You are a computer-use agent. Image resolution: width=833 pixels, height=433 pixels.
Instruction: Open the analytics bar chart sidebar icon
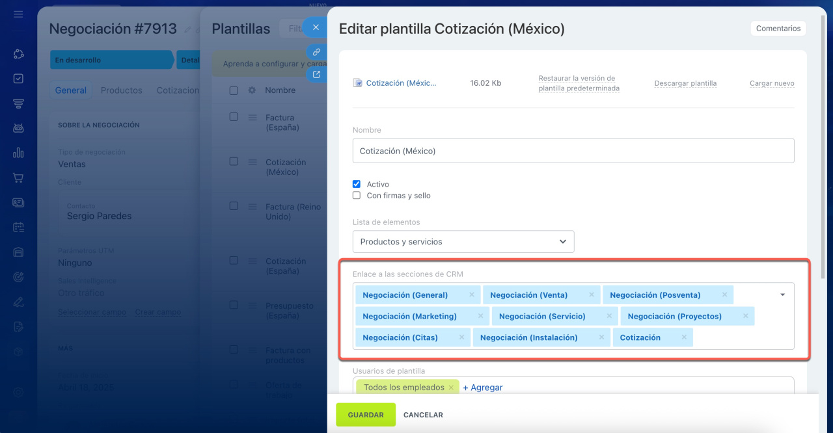click(x=18, y=153)
